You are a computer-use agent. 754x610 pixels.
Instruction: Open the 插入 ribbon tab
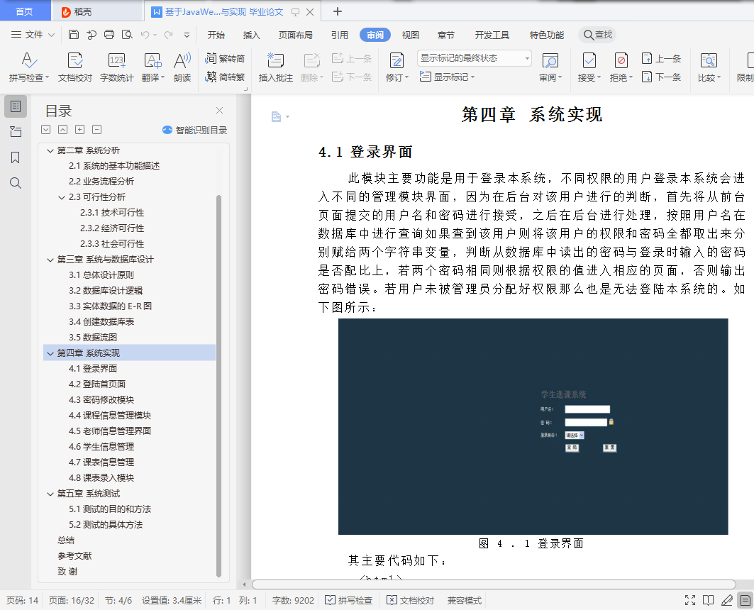coord(251,35)
